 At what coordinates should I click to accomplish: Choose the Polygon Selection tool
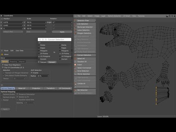point(85,33)
